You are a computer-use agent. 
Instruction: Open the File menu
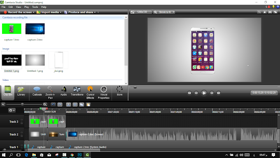point(3,7)
